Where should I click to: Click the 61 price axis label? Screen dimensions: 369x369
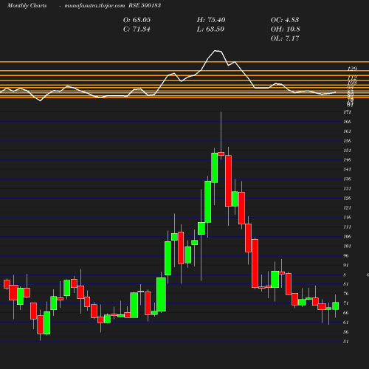346,323
